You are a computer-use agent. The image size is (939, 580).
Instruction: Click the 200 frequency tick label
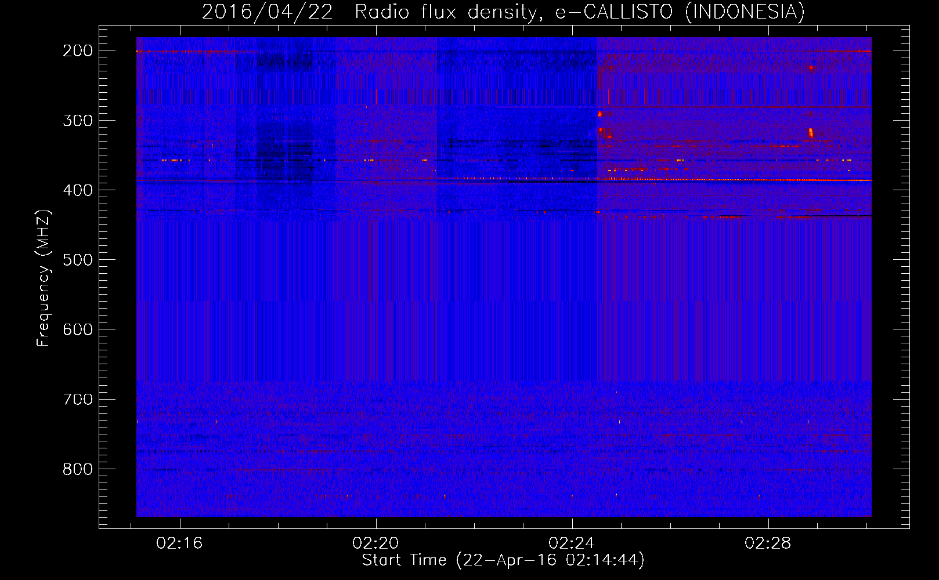click(x=78, y=51)
